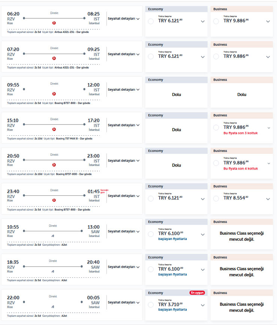Expand Economy fare chevron on 18:35 flight
277x325 pixels.
(203, 270)
